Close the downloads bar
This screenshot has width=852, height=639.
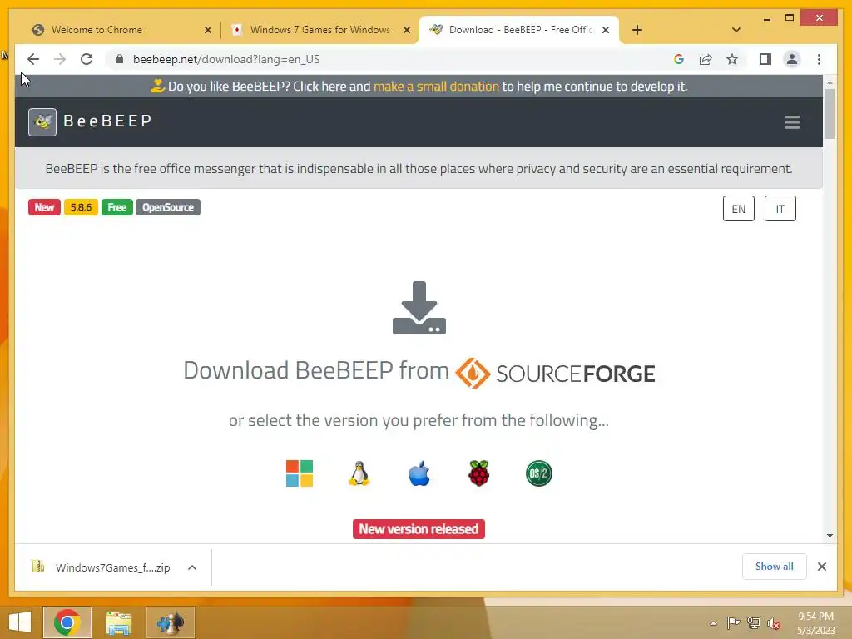coord(821,567)
